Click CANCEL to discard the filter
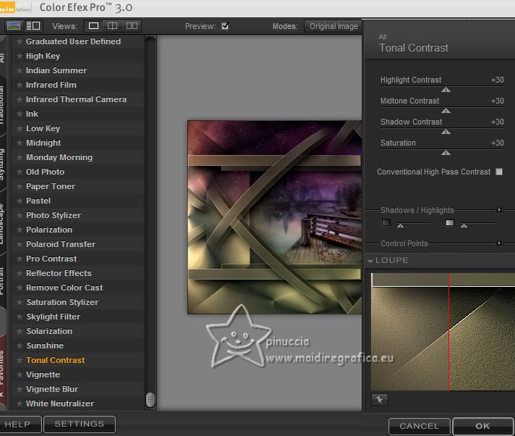515x436 pixels. point(420,426)
